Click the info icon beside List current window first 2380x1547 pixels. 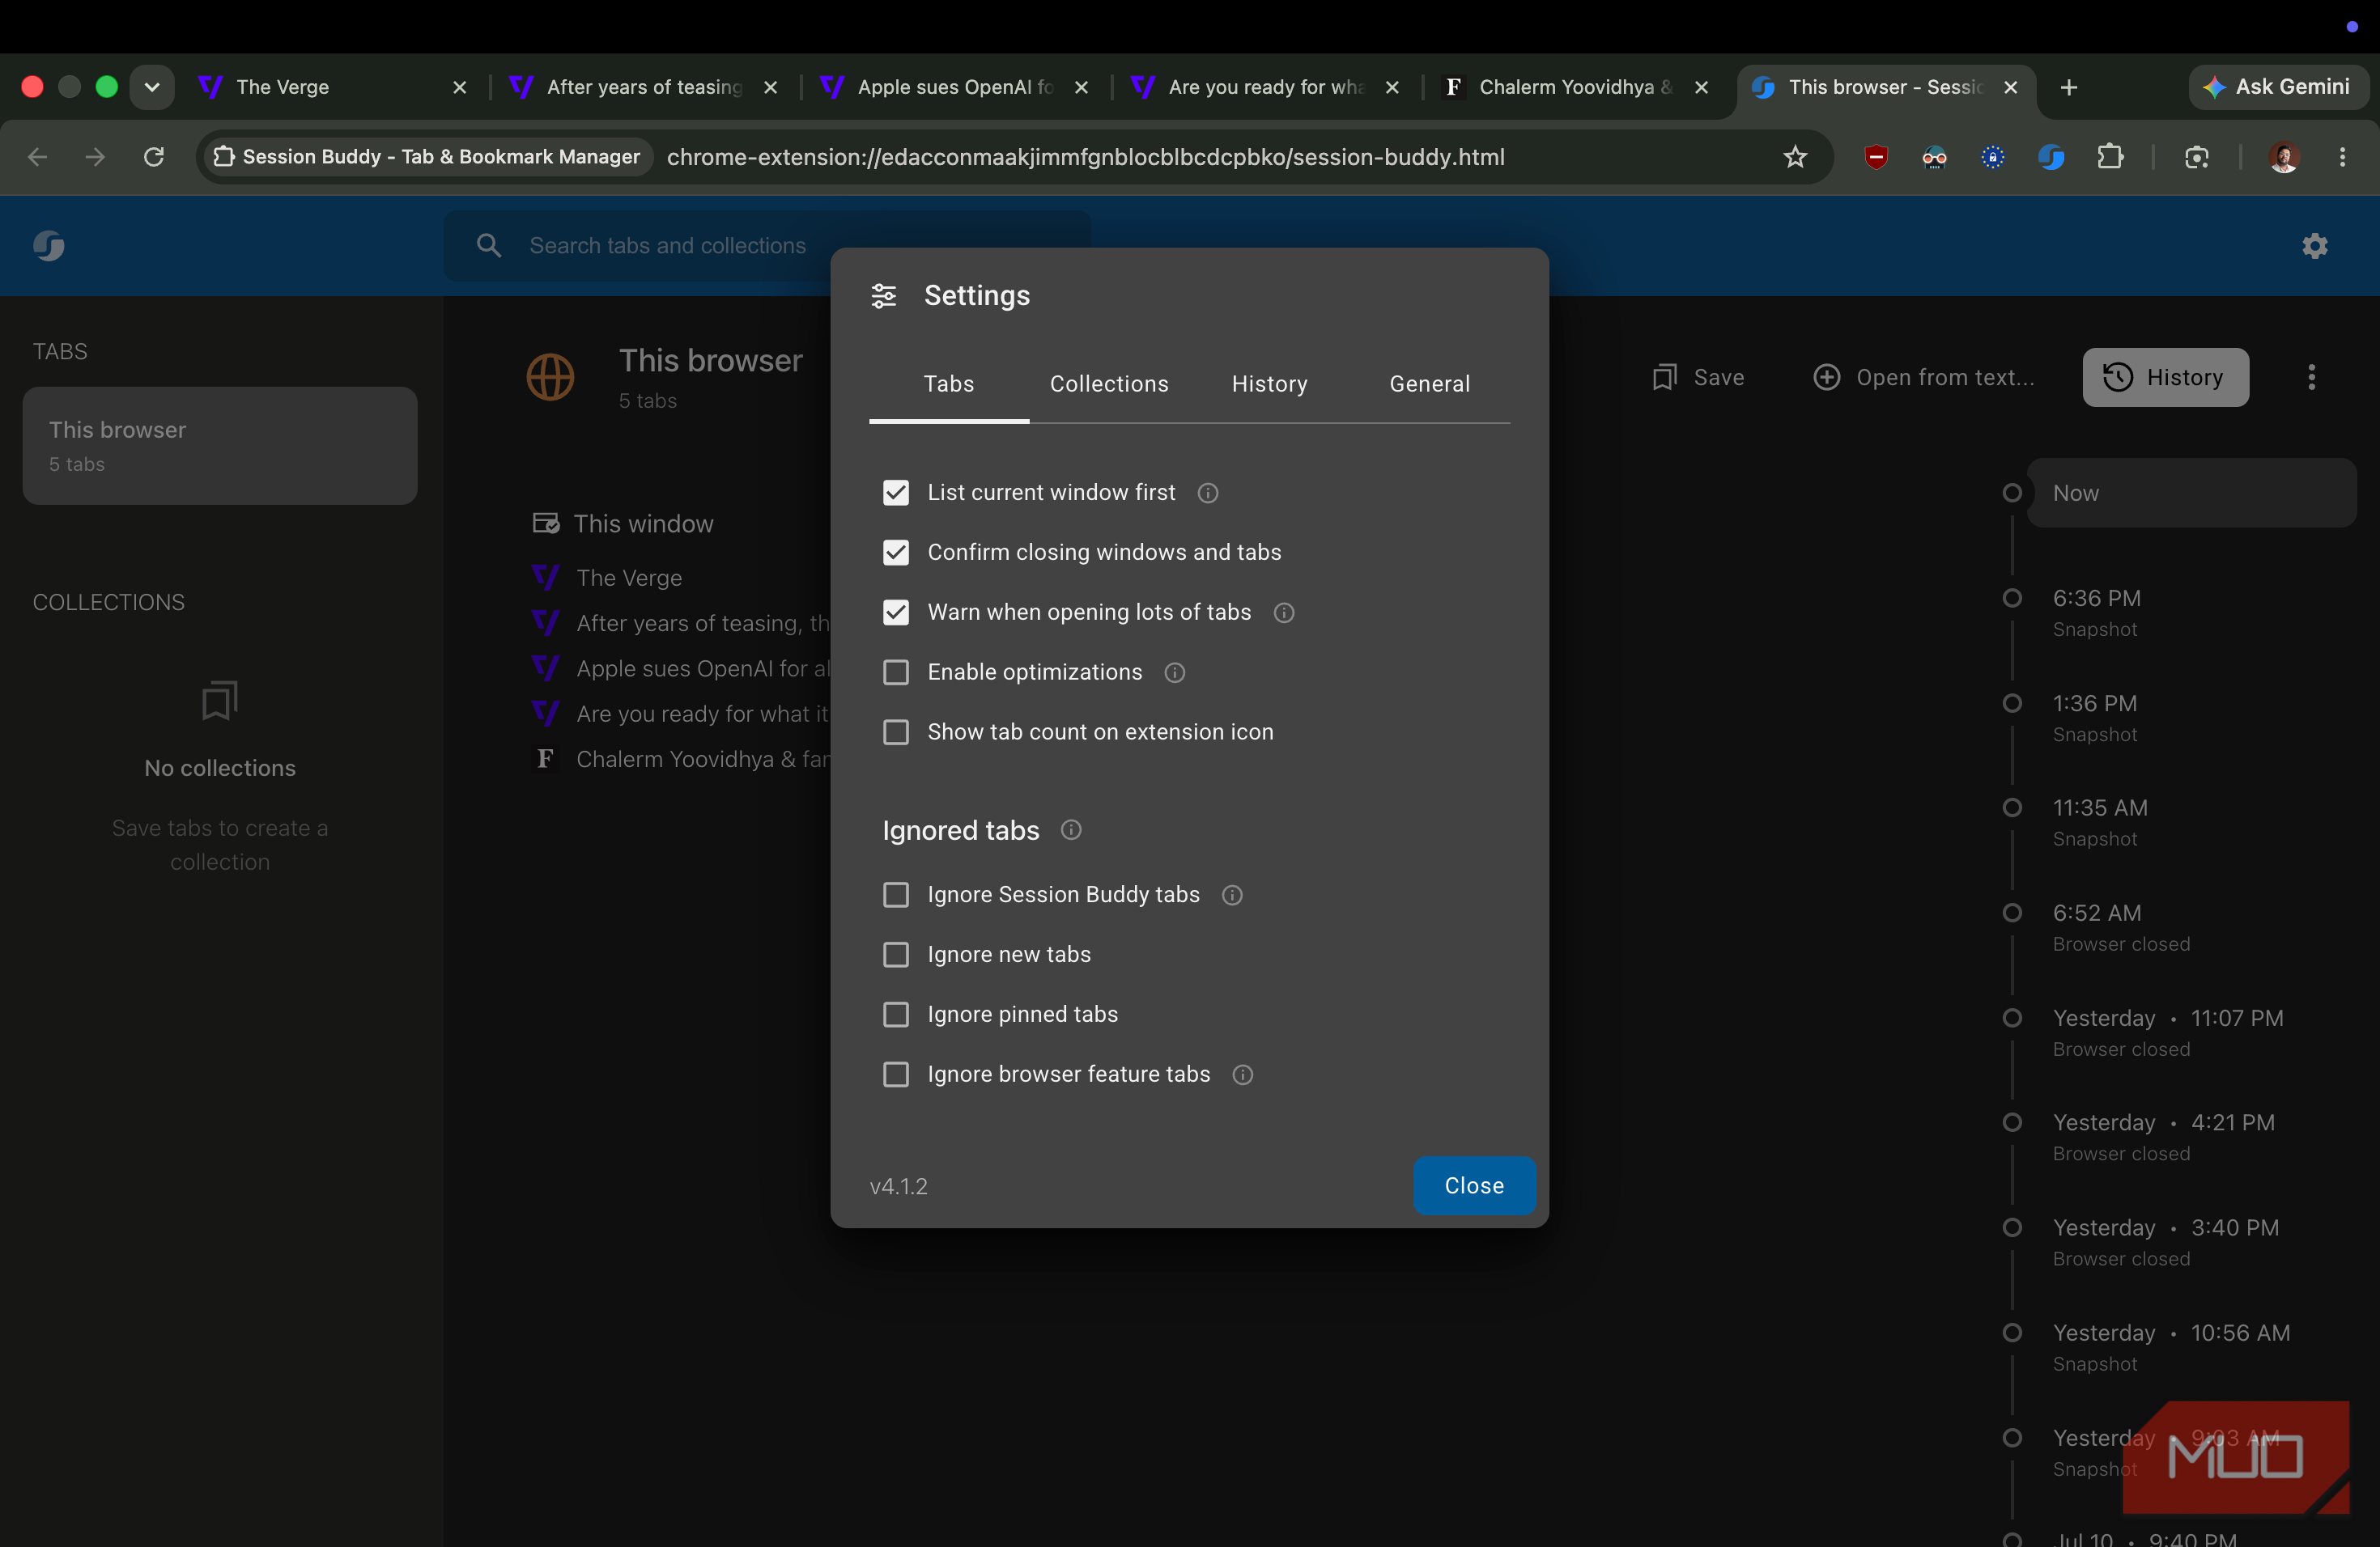[x=1208, y=493]
